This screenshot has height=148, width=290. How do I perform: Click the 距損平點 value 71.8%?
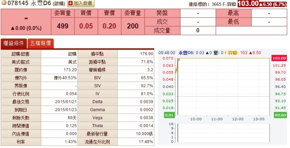tap(147, 62)
